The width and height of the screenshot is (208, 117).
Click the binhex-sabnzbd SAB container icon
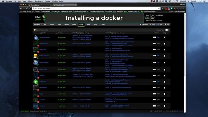pos(36,56)
